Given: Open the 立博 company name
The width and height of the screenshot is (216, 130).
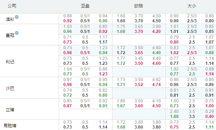Looking at the screenshot, I should click(x=10, y=110).
